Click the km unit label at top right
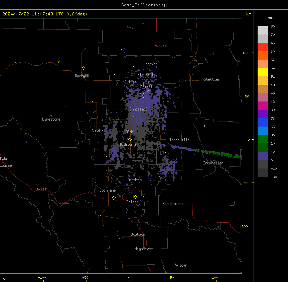This screenshot has height=282, width=288. [x=249, y=14]
